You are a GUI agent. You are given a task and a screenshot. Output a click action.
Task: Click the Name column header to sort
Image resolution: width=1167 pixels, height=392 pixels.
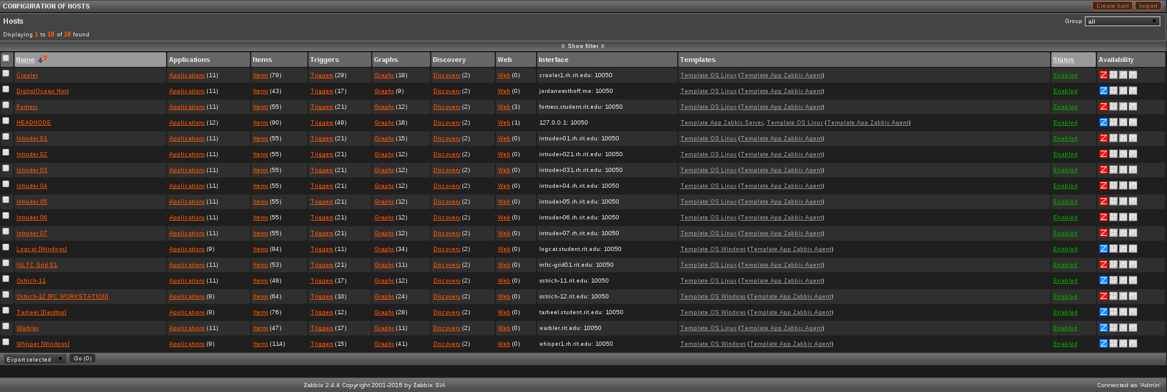25,60
